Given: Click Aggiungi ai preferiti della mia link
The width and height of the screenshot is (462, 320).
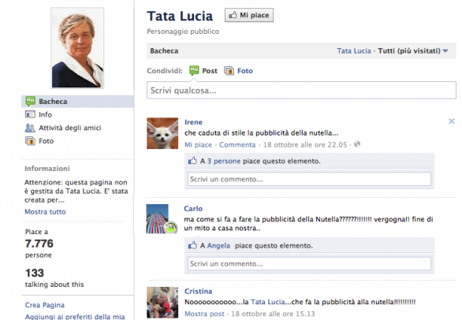Looking at the screenshot, I should point(75,317).
